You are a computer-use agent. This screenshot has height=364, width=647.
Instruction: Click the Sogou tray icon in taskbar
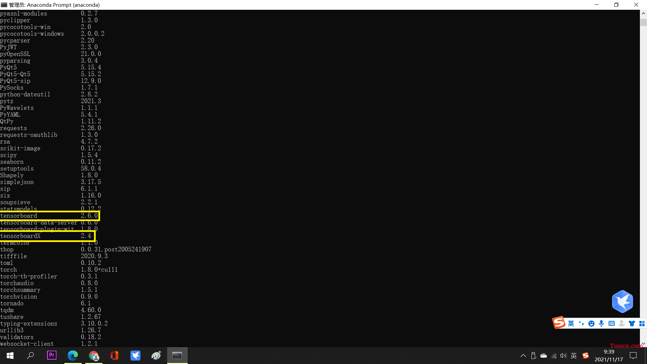pos(586,356)
